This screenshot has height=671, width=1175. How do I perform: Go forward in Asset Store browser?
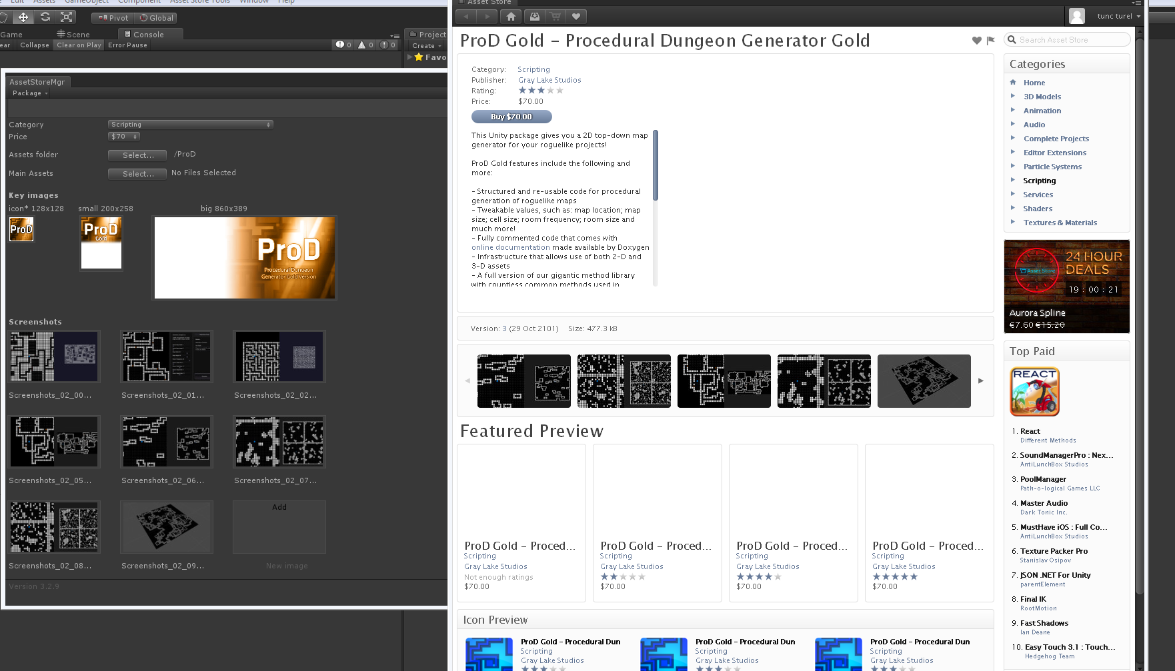487,16
